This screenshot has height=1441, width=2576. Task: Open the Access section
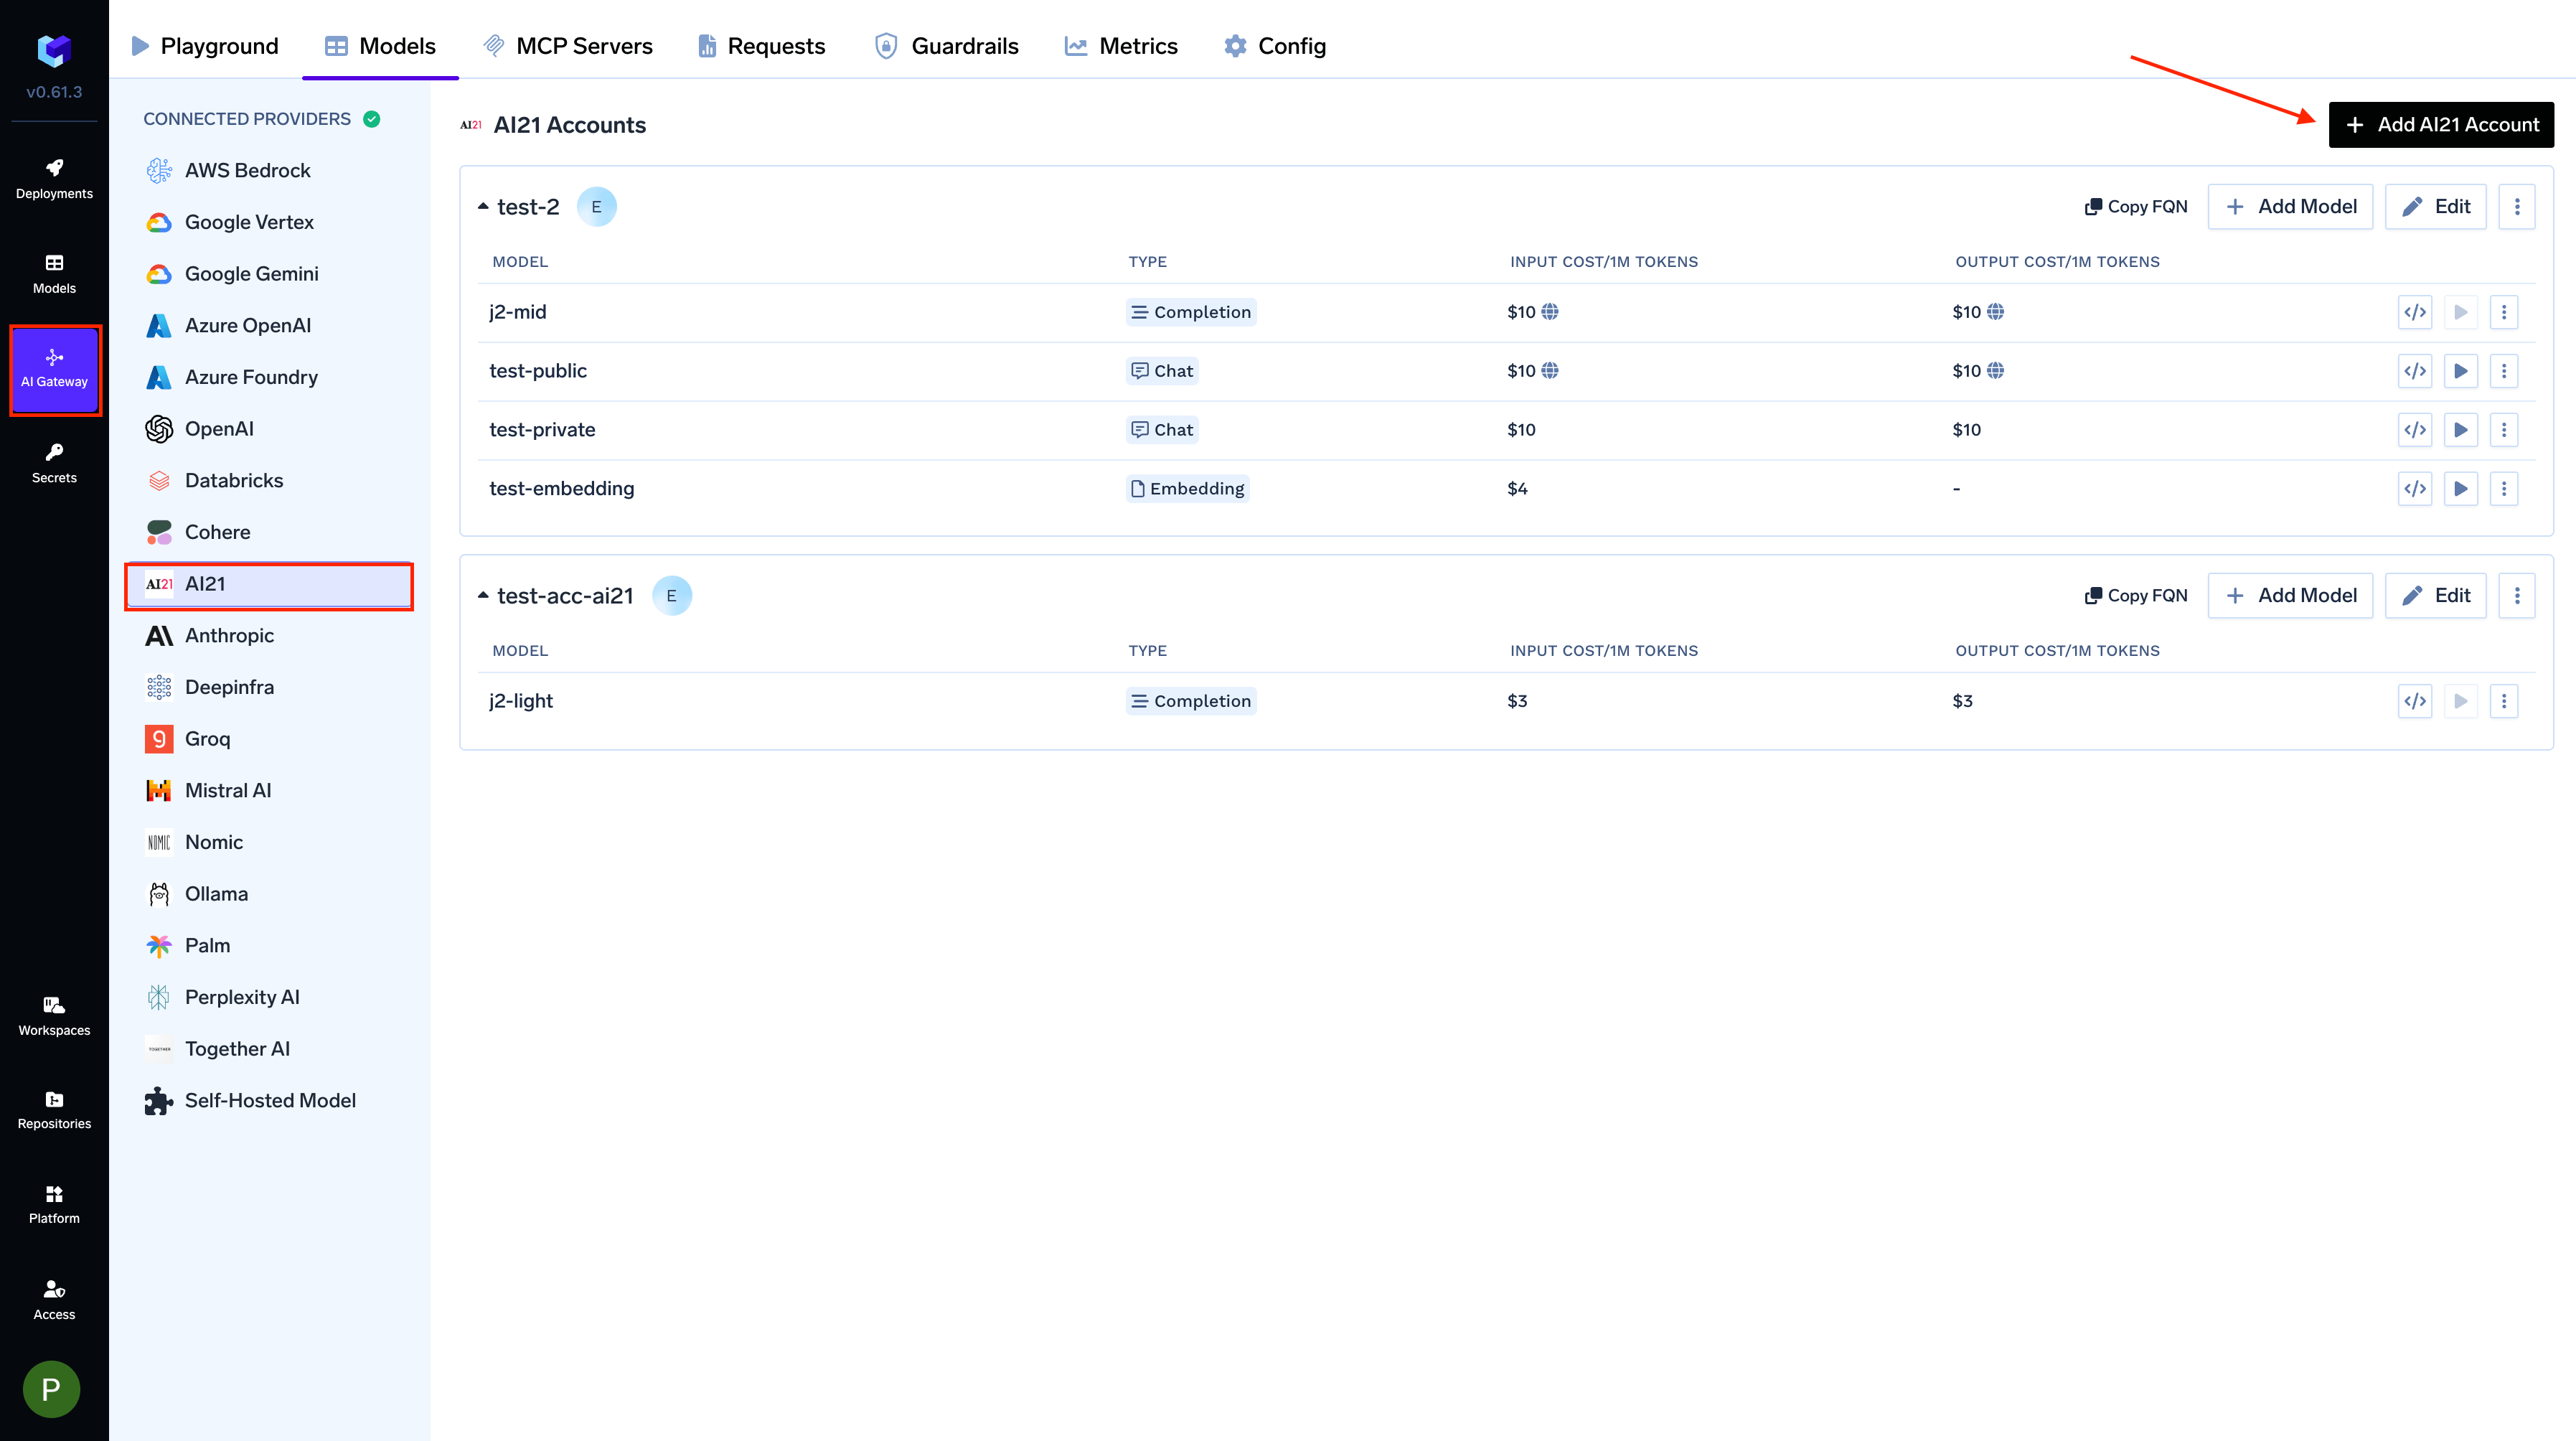pyautogui.click(x=54, y=1299)
